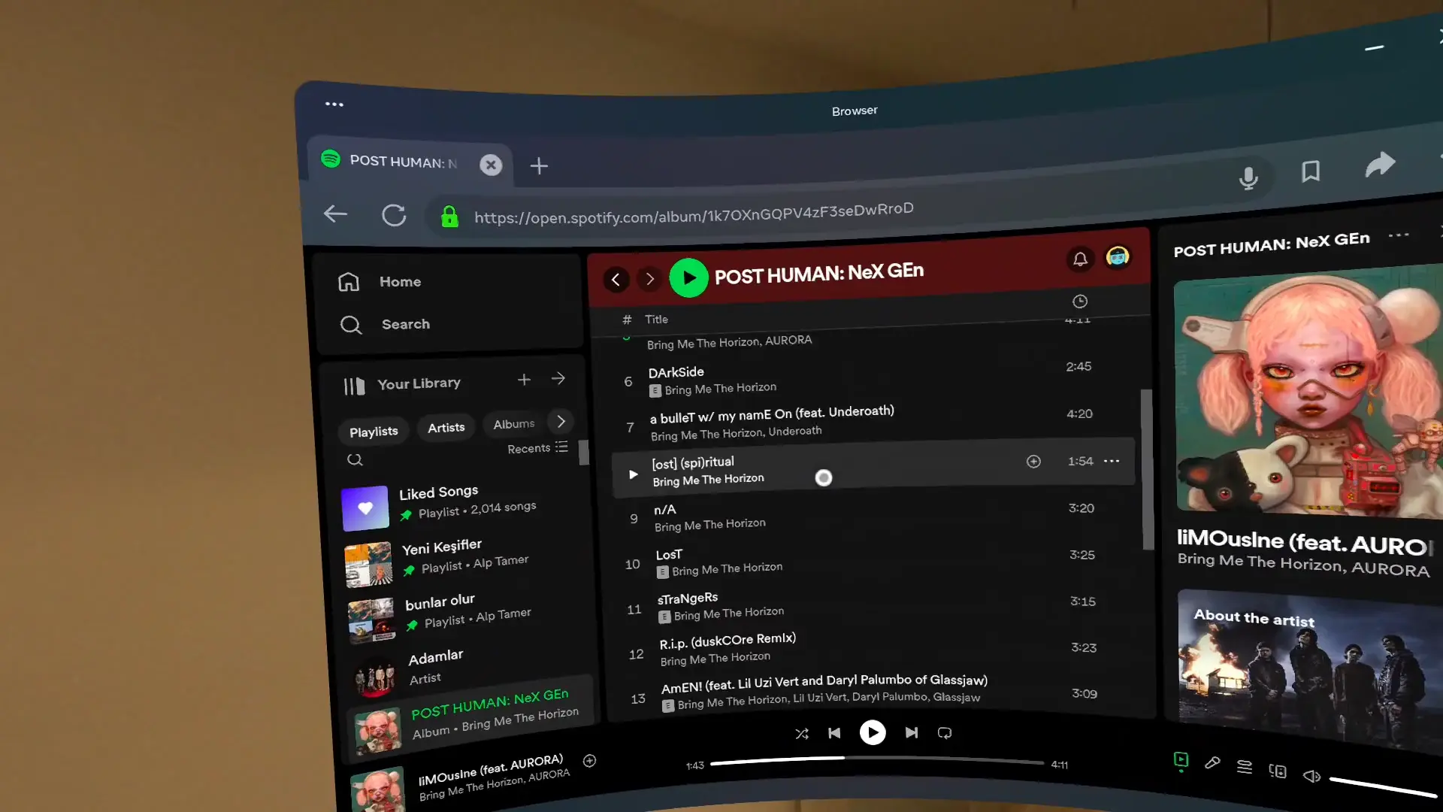Play the album POST HUMAN: NeX GEn
The image size is (1443, 812).
pos(688,277)
